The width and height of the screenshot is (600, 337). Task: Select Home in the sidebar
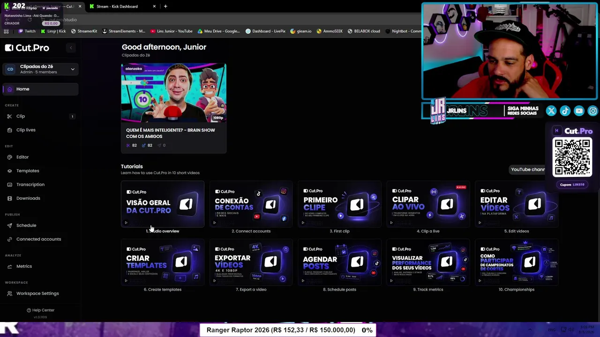(x=41, y=89)
